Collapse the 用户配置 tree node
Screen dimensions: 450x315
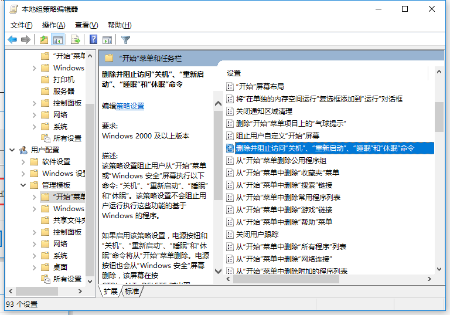(x=12, y=150)
